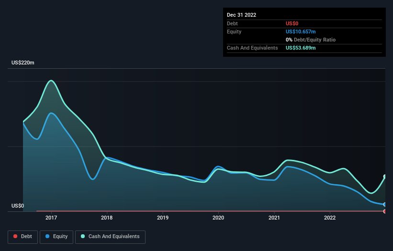Click the equity line dip before 2018

point(93,179)
